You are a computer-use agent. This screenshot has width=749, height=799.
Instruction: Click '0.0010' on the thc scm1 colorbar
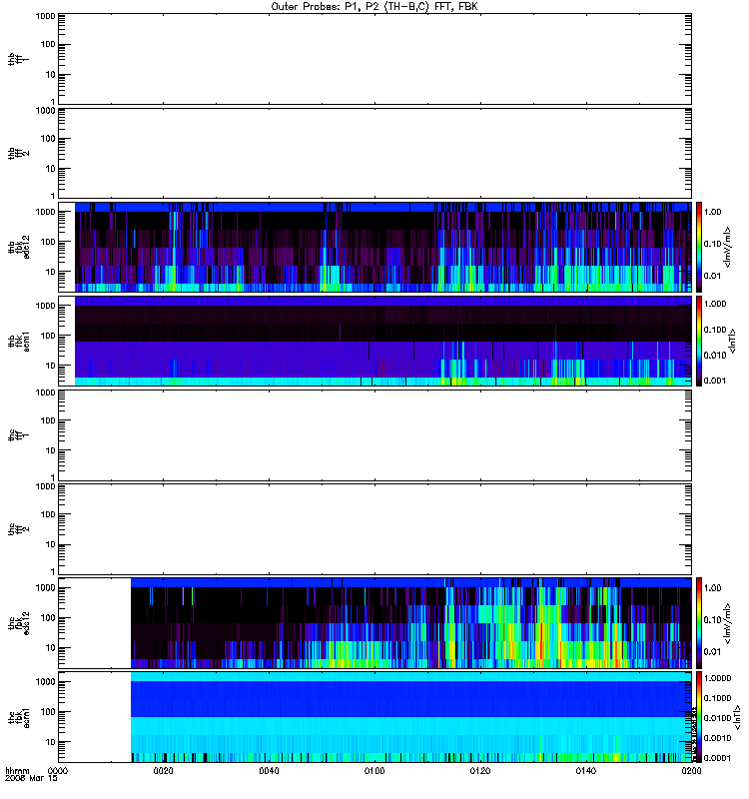point(717,738)
